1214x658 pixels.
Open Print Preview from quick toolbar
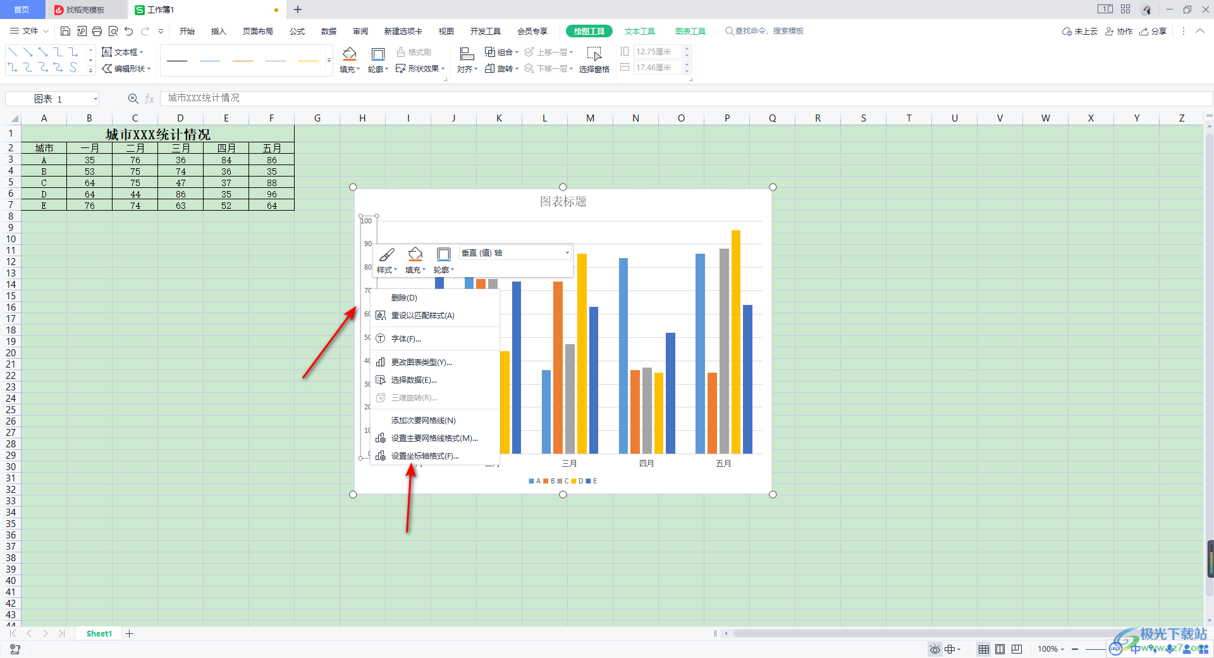tap(113, 31)
